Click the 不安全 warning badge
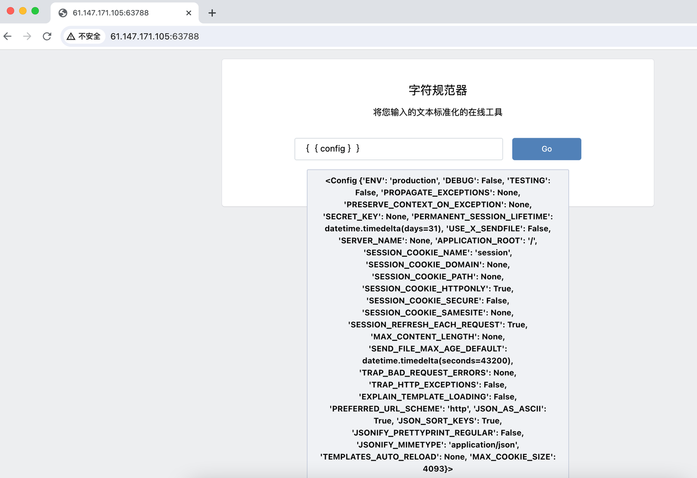 [x=83, y=36]
